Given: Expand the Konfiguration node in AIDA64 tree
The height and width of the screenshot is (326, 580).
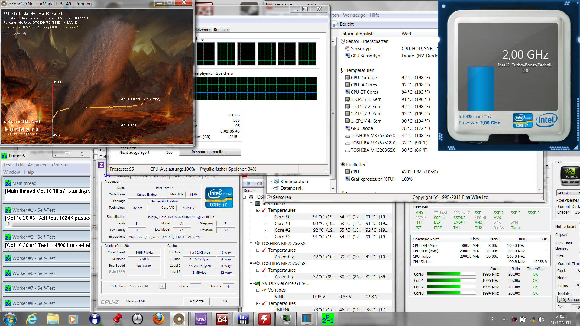Looking at the screenshot, I should click(x=271, y=182).
